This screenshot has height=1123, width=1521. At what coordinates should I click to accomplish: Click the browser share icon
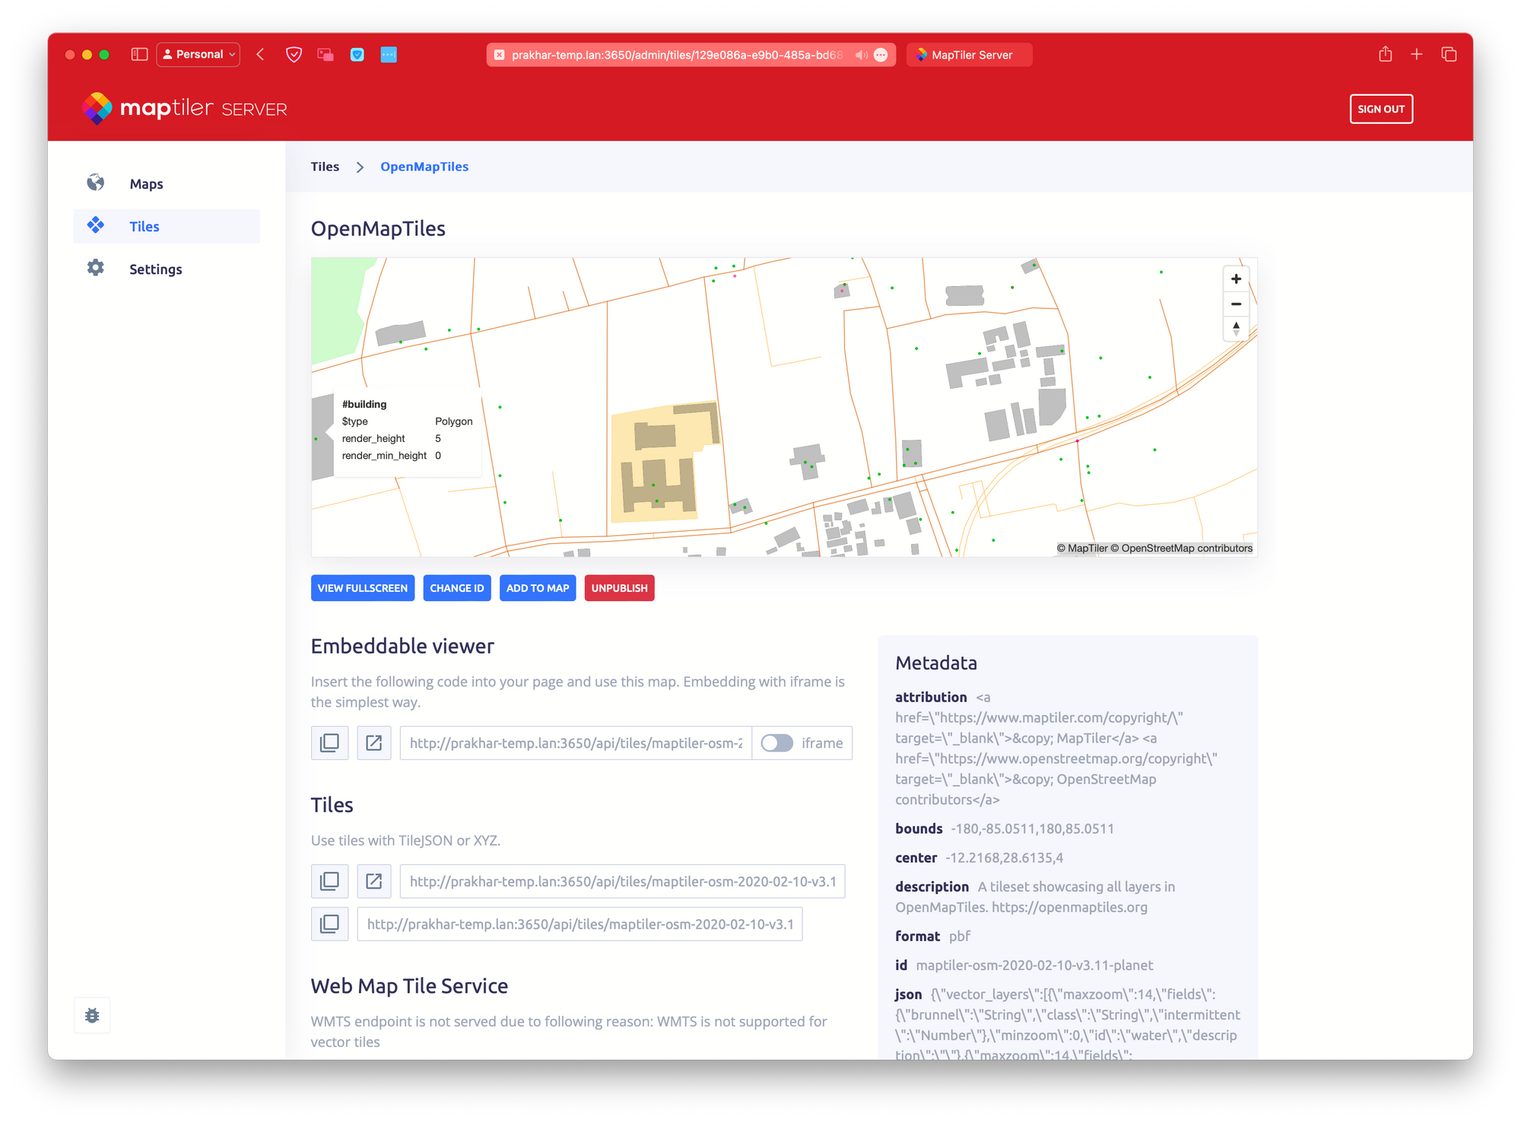coord(1385,54)
